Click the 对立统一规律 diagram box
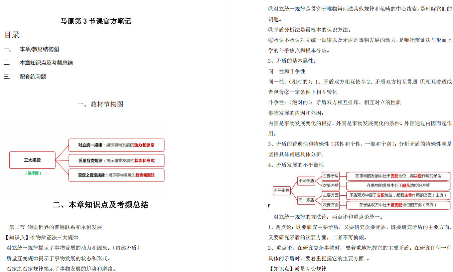 [116, 145]
